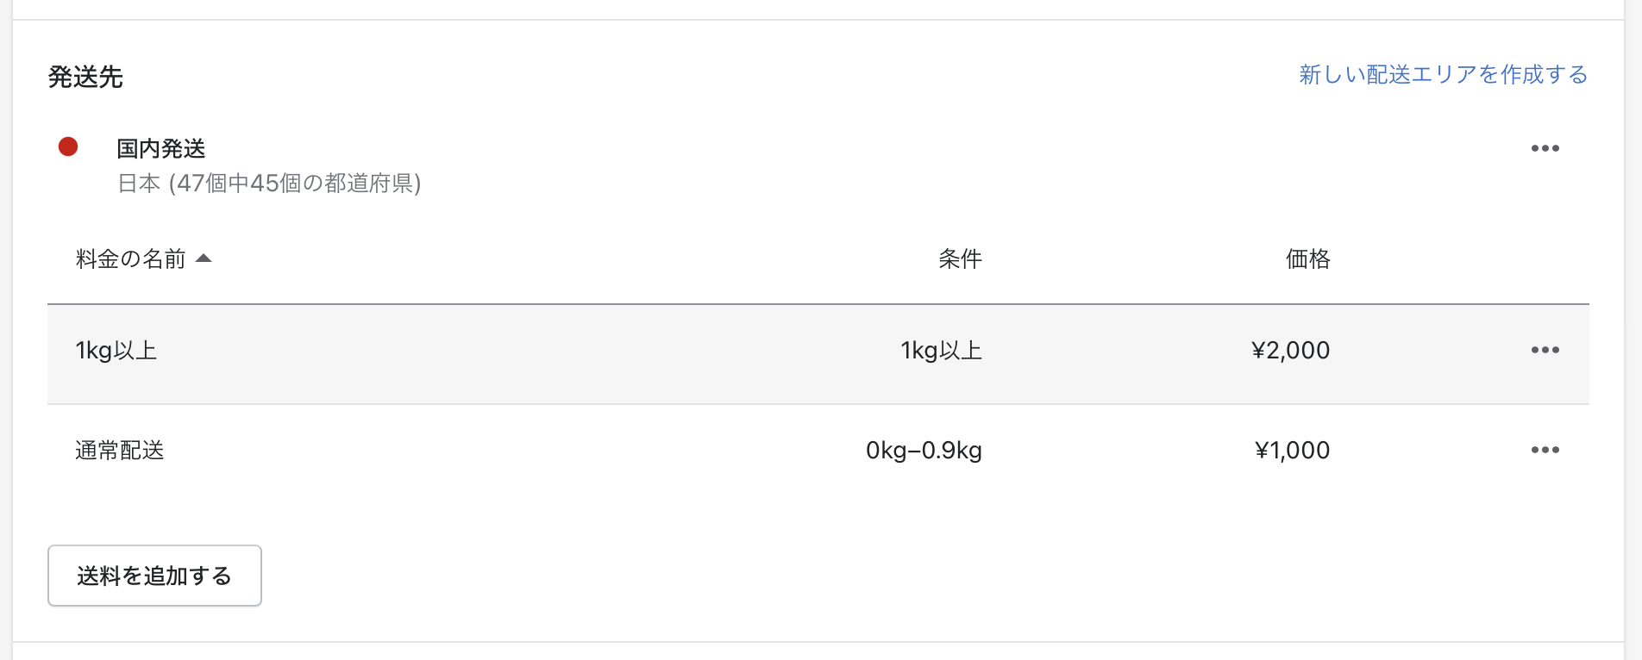Click 送料を追加する button
1642x660 pixels.
coord(154,576)
